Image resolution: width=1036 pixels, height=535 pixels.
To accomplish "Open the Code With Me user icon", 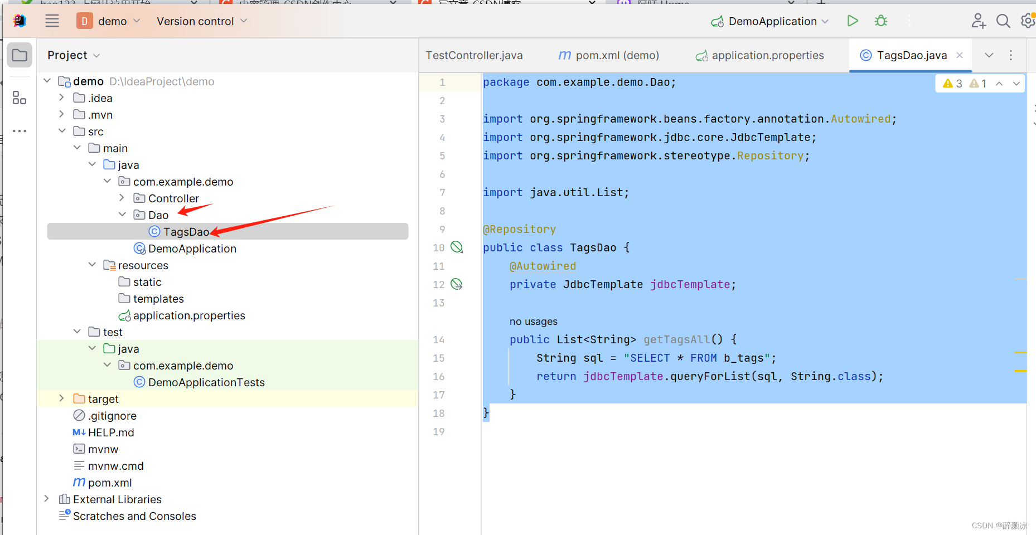I will (979, 21).
